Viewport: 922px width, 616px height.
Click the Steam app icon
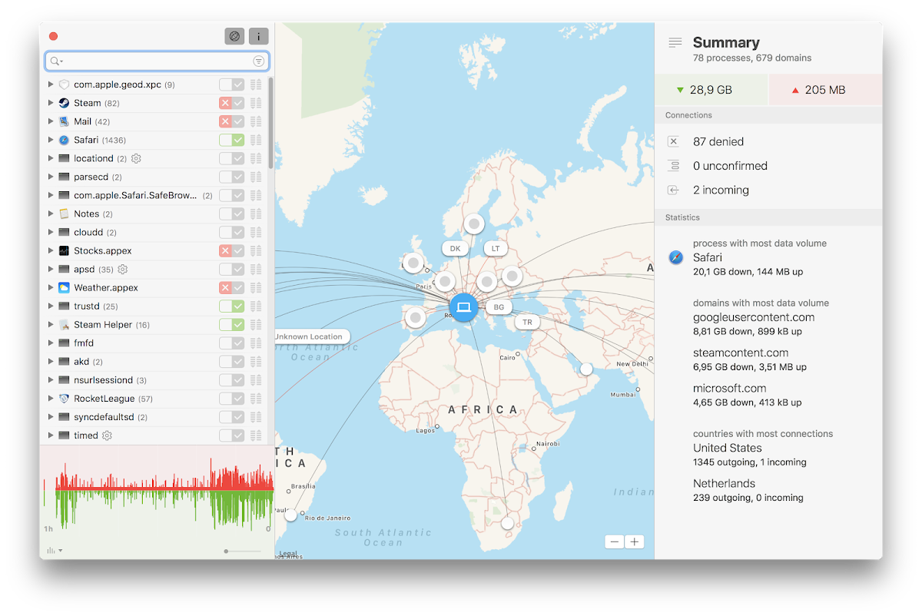(x=64, y=103)
